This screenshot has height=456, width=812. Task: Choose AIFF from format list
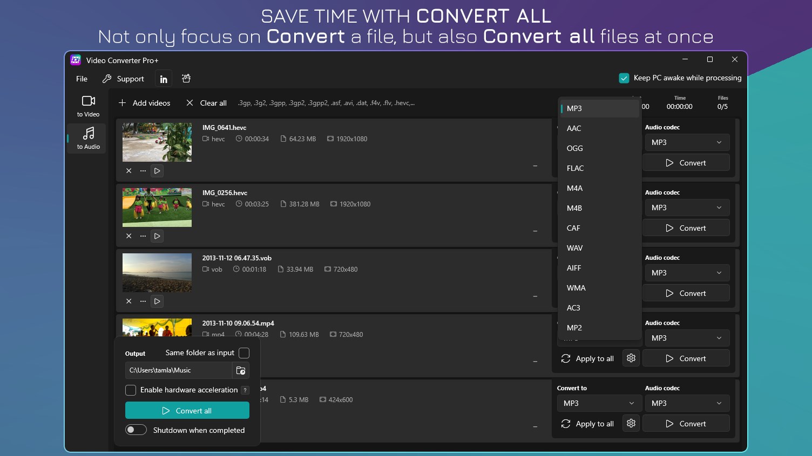599,268
